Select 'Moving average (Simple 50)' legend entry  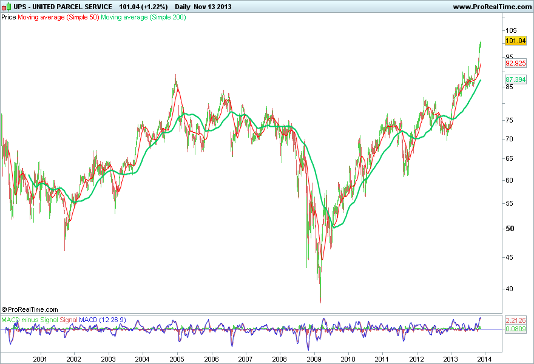pos(58,17)
